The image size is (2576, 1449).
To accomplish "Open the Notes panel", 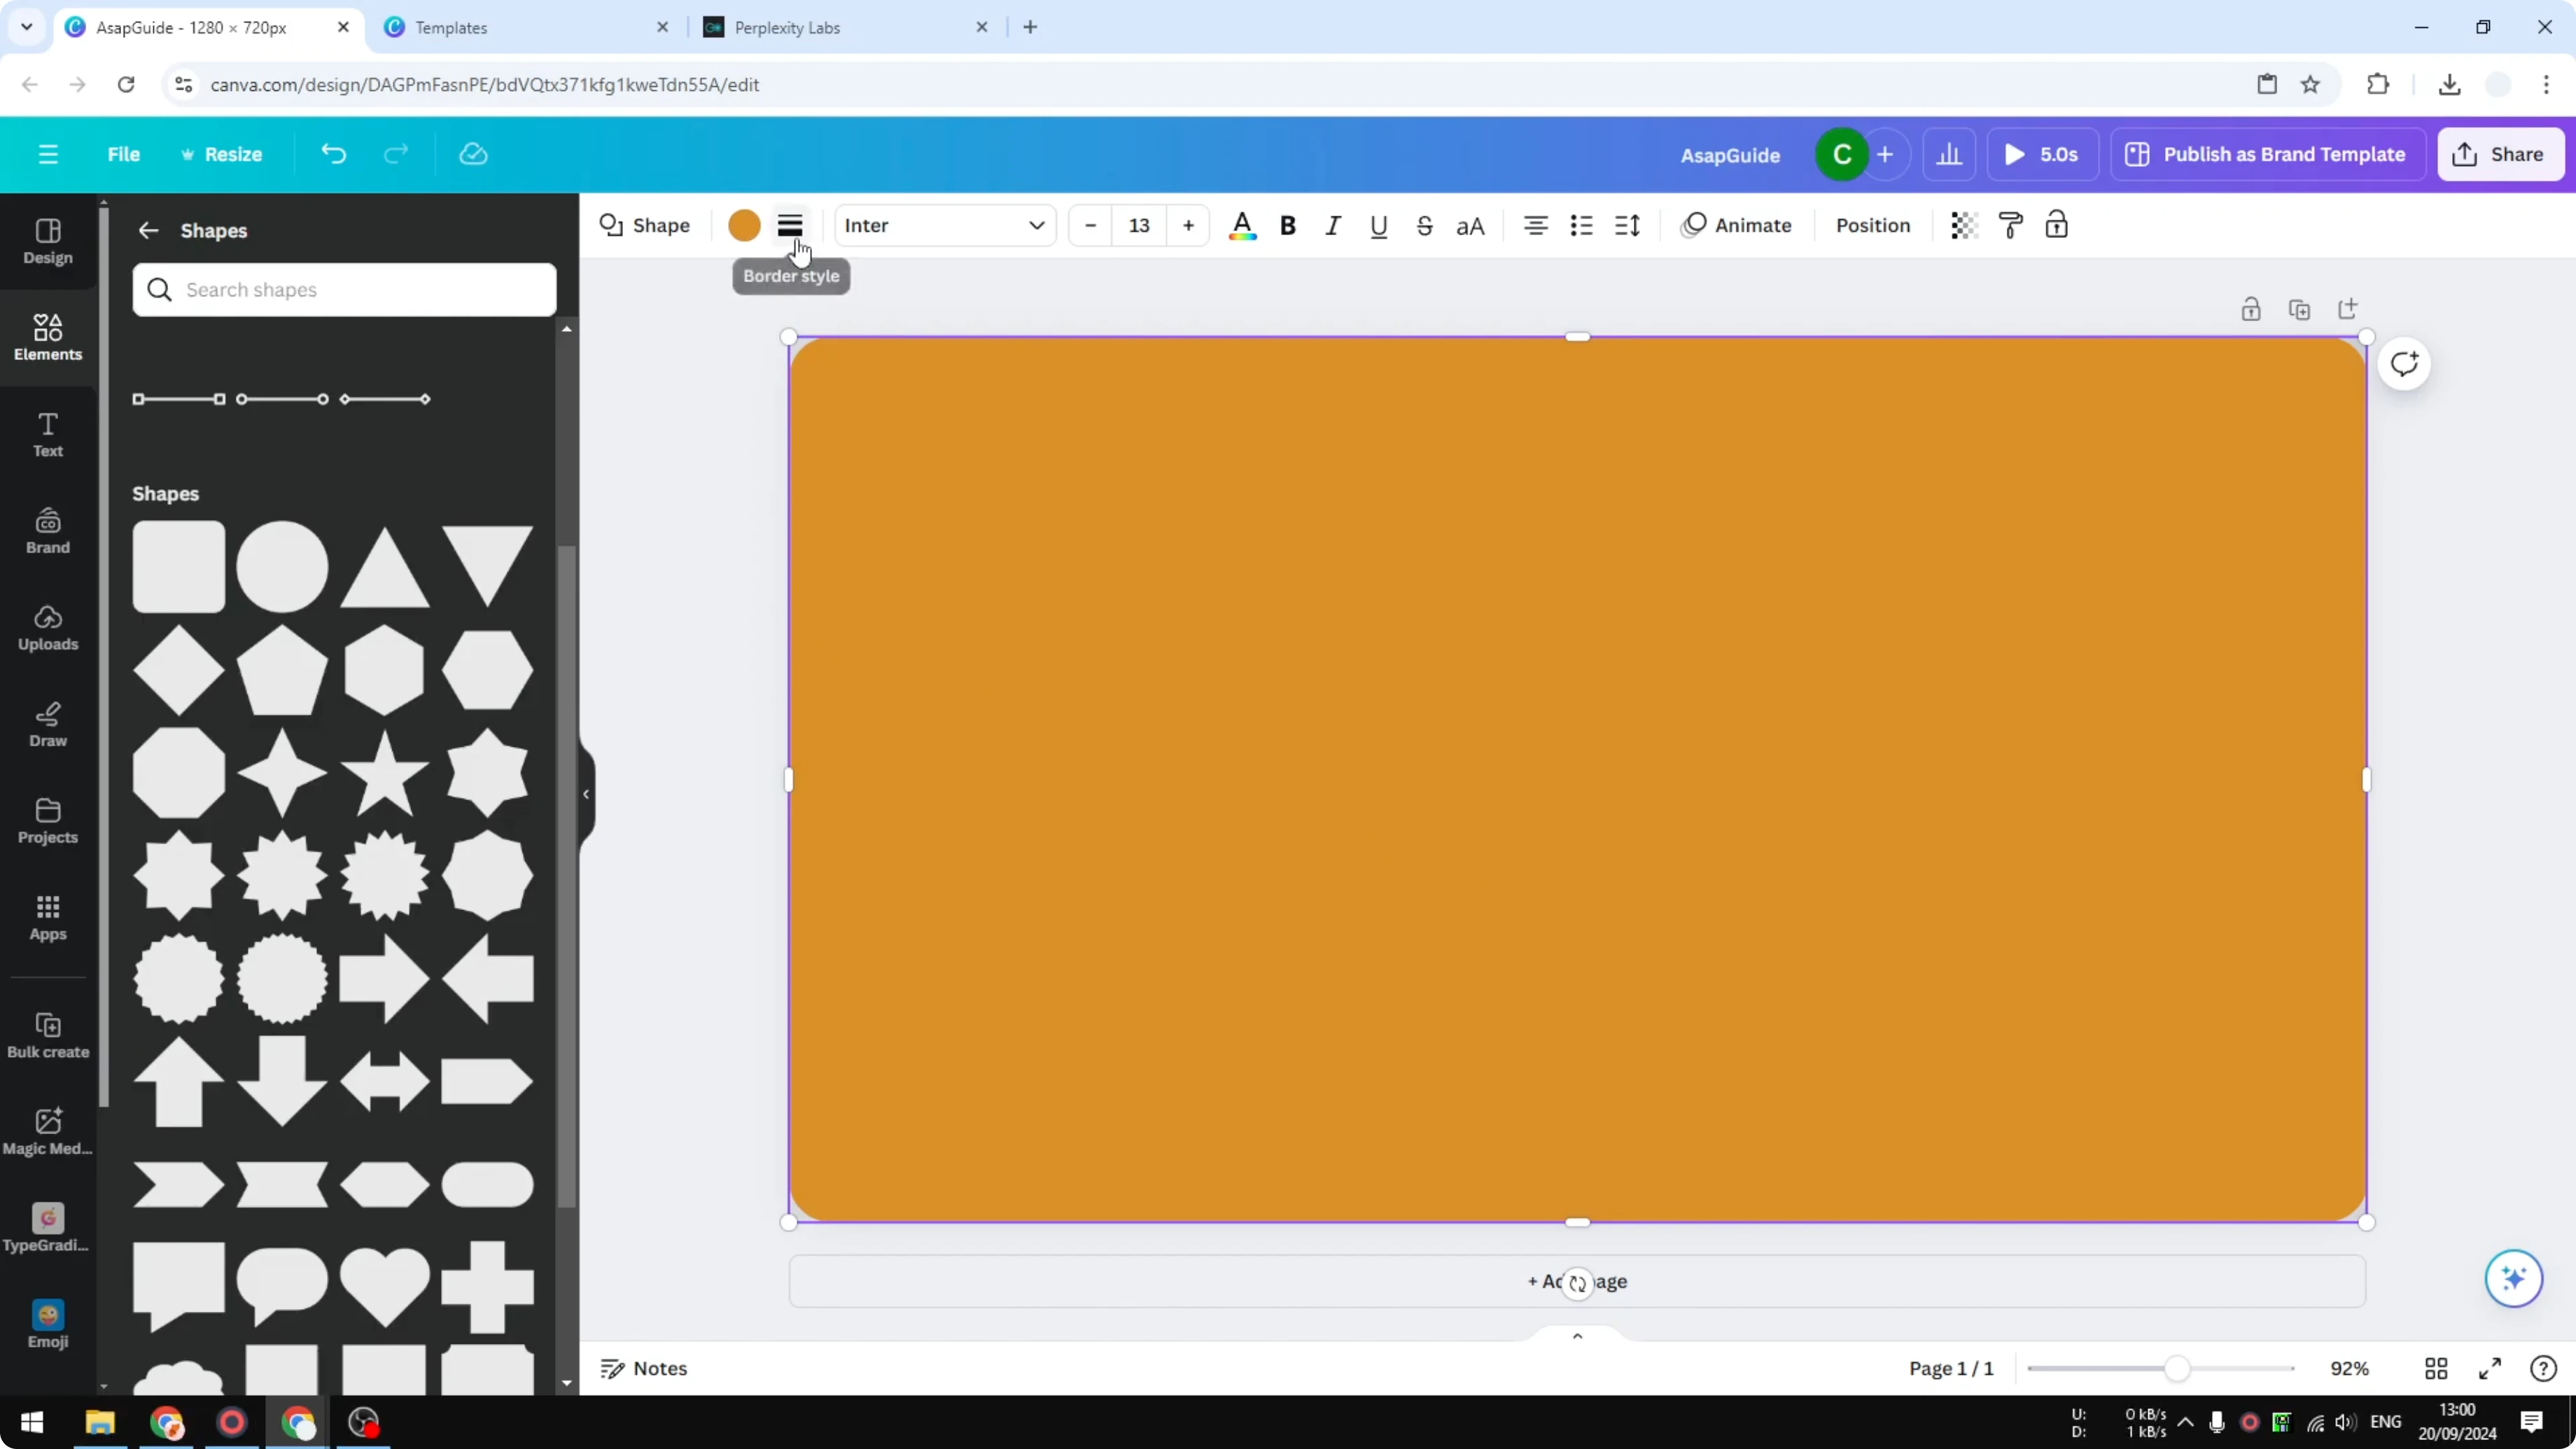I will point(644,1368).
